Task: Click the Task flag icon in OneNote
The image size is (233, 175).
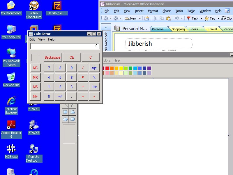Action: (x=188, y=18)
